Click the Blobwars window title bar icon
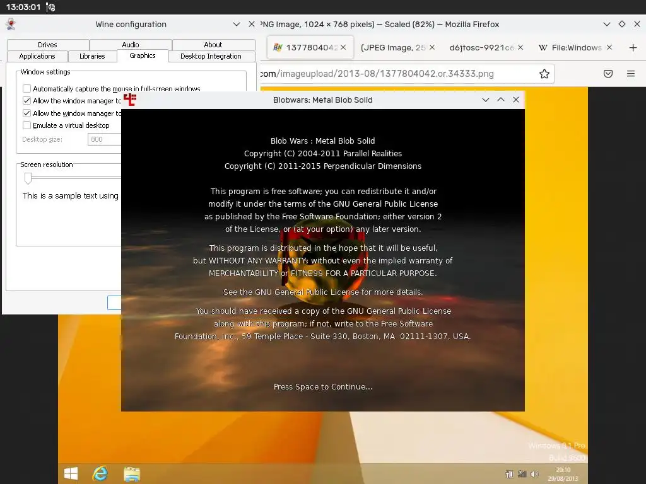Image resolution: width=646 pixels, height=484 pixels. (x=130, y=100)
